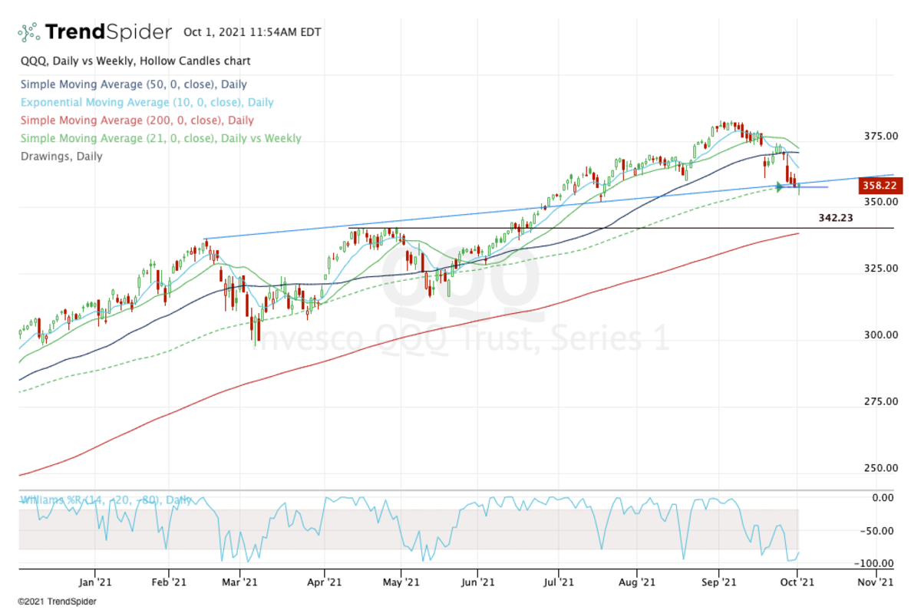The width and height of the screenshot is (921, 610).
Task: Click the 'Williams %R (14, -20, -80), Daily' label
Action: point(105,500)
